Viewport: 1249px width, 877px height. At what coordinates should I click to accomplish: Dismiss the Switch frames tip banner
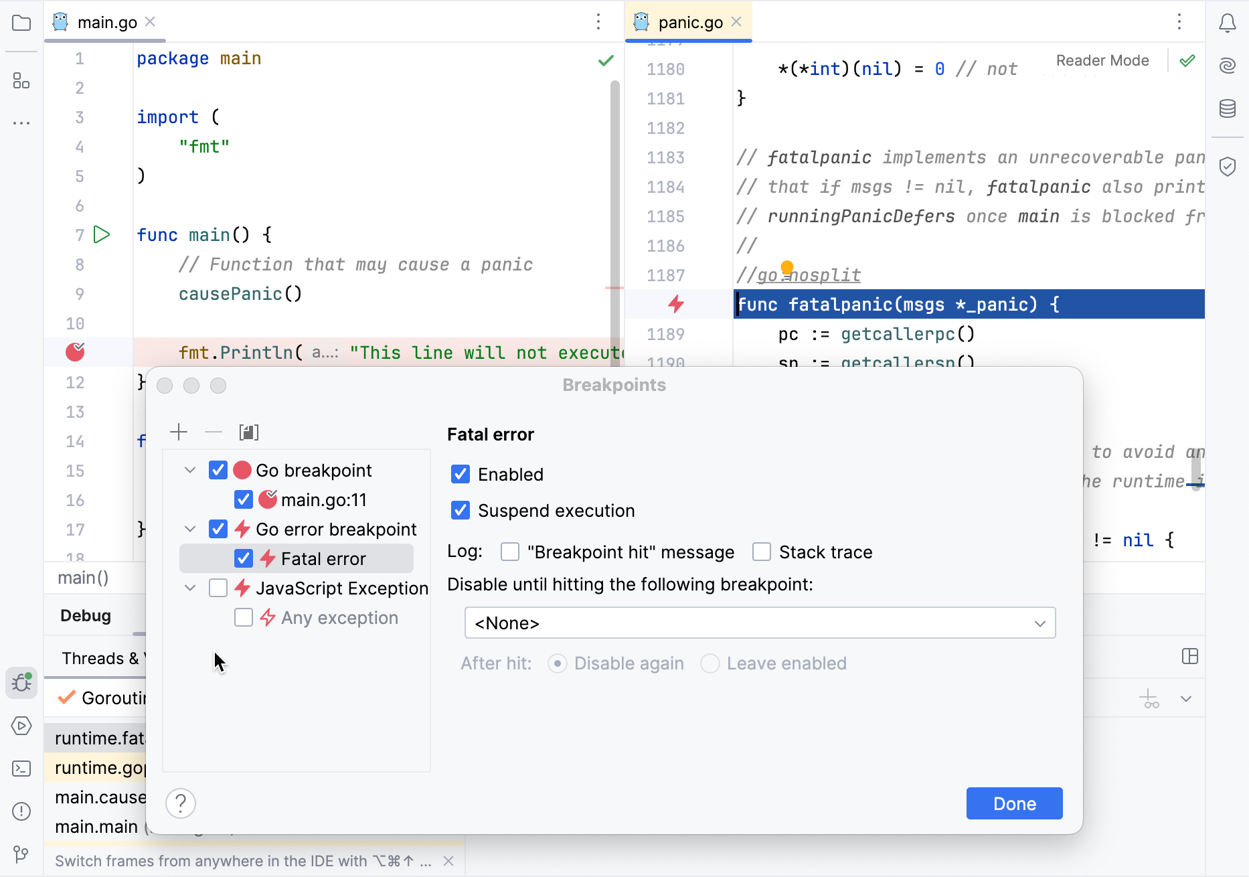(448, 861)
